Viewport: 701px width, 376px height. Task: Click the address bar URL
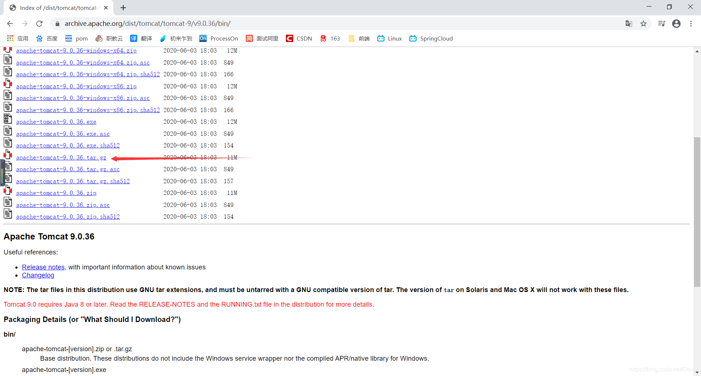148,24
